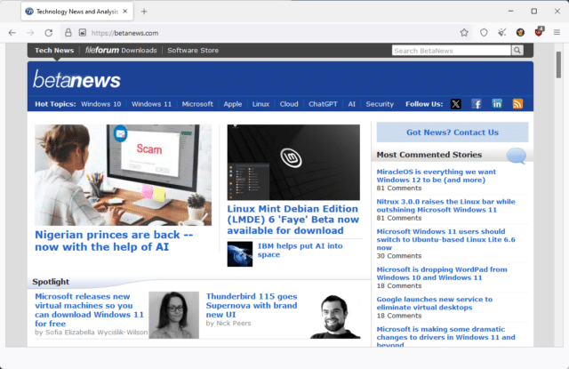The image size is (569, 369).
Task: Click 30 Comments under Linux Lite story
Action: [399, 256]
